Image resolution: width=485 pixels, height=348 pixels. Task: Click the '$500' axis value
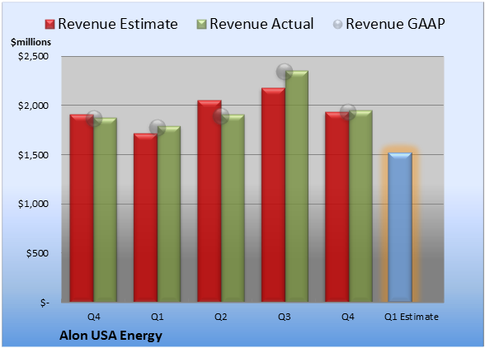[37, 253]
